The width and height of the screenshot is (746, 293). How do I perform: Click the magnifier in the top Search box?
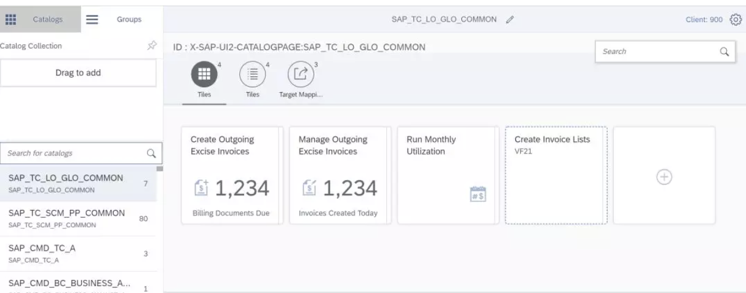(x=724, y=52)
